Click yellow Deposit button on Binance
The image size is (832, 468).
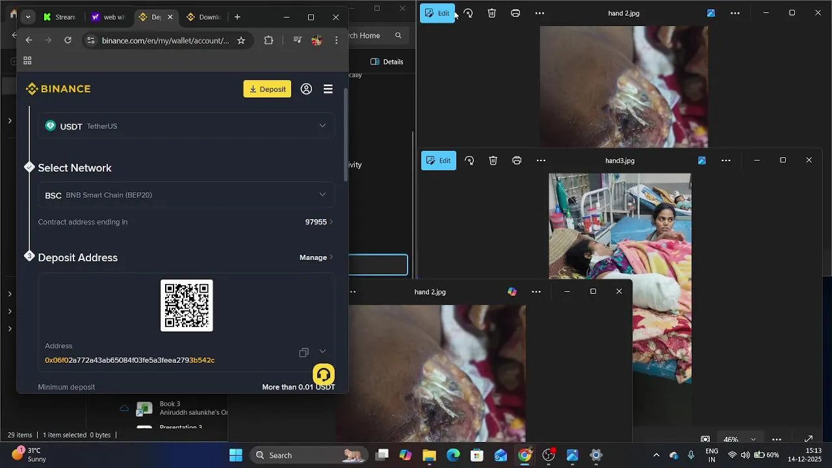267,89
